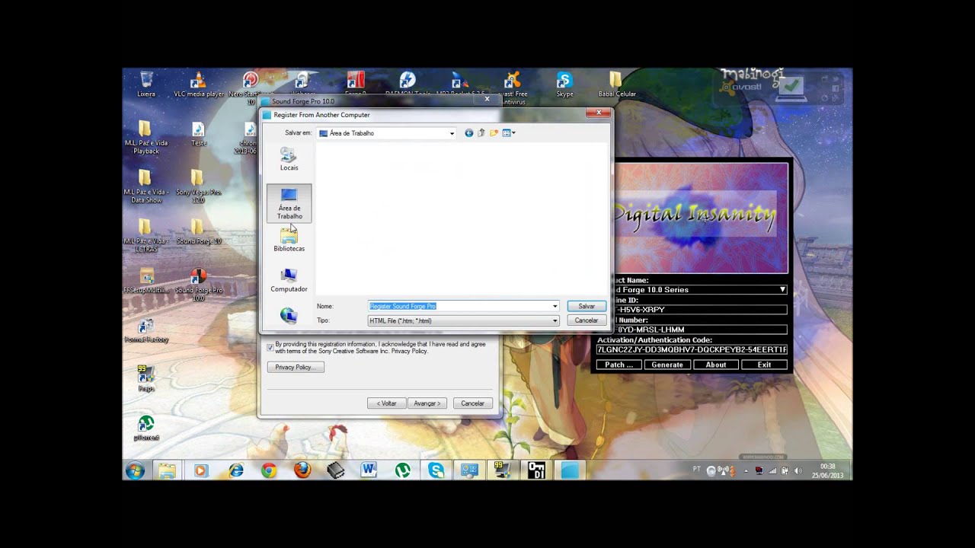Switch to the Digital Insanity keygen taskbar button
The image size is (975, 548).
(x=536, y=470)
